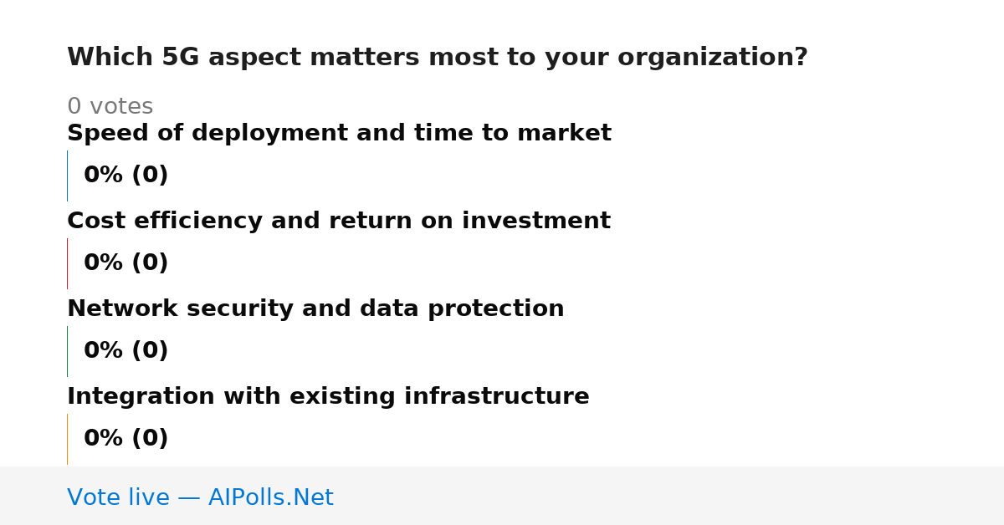Click 0% (0) under Speed of deployment
Screen dimensions: 1004x525
click(125, 176)
